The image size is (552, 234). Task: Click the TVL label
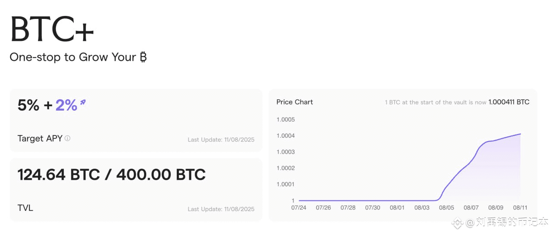point(25,208)
